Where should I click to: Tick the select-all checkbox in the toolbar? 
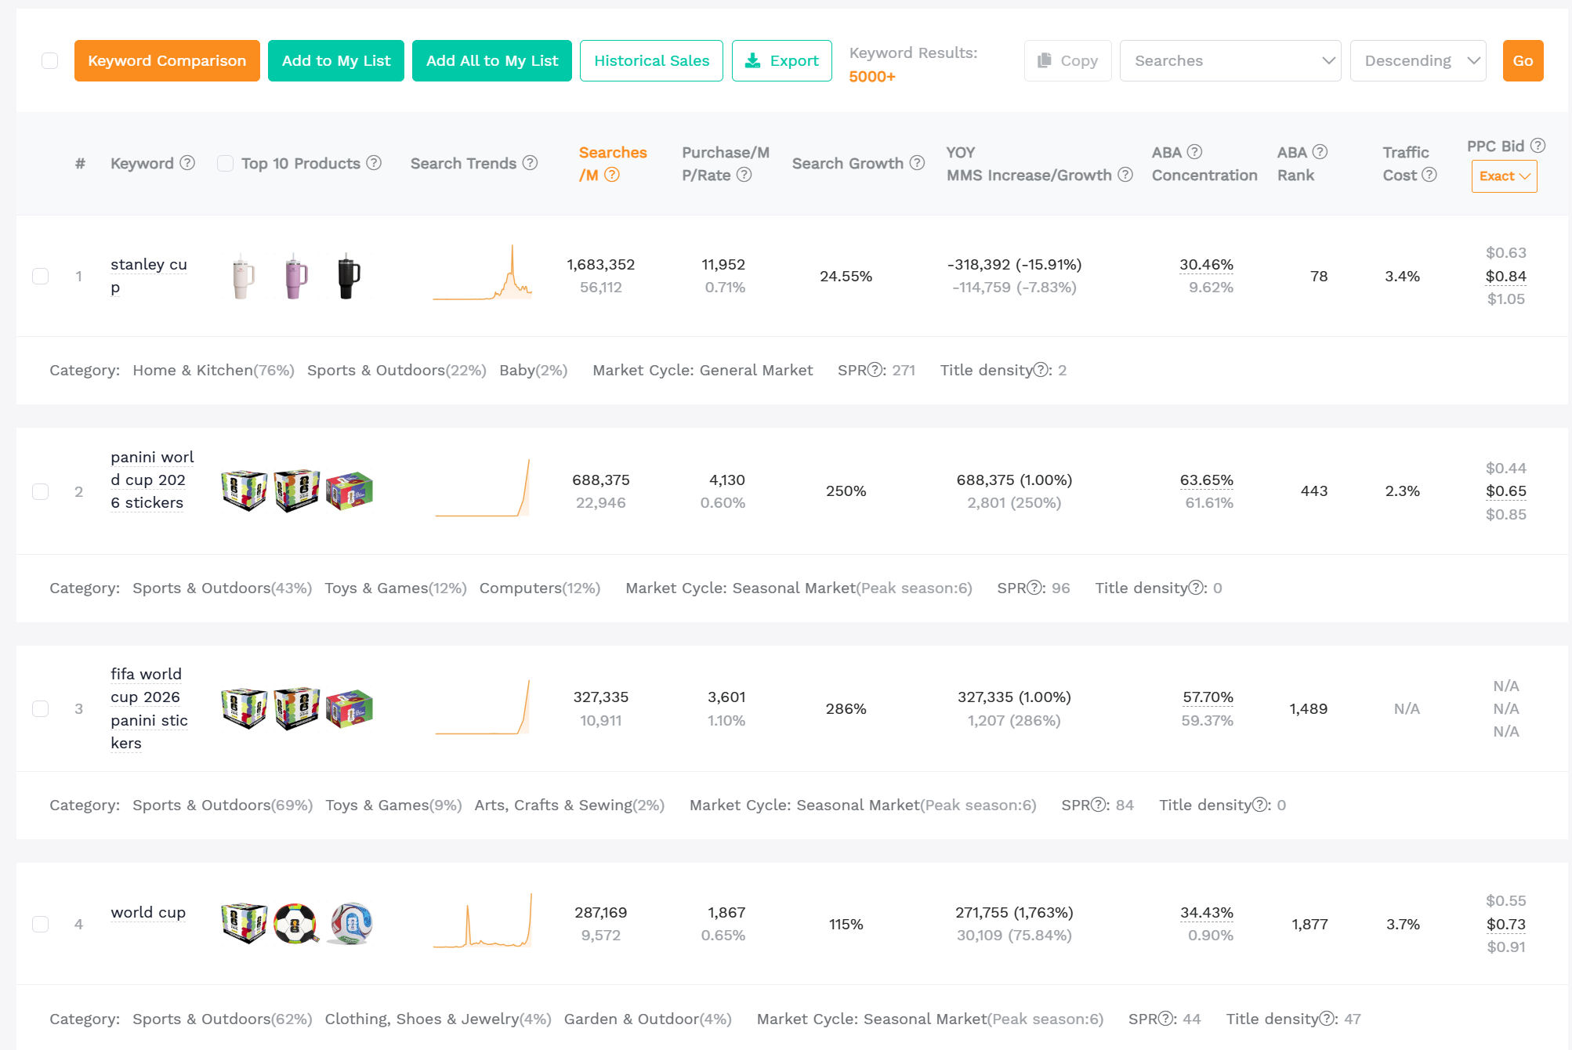(49, 60)
